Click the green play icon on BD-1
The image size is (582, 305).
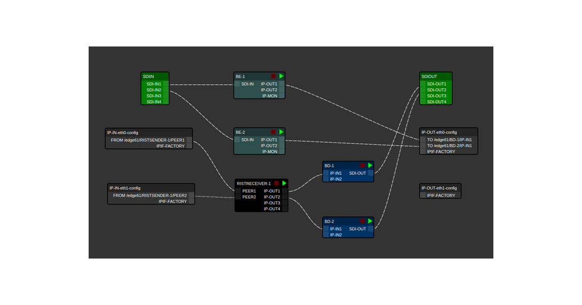click(x=370, y=166)
